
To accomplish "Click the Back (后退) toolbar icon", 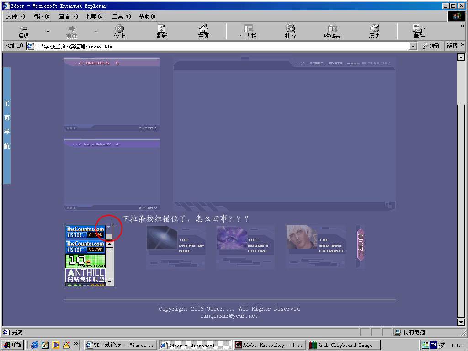I will point(23,31).
